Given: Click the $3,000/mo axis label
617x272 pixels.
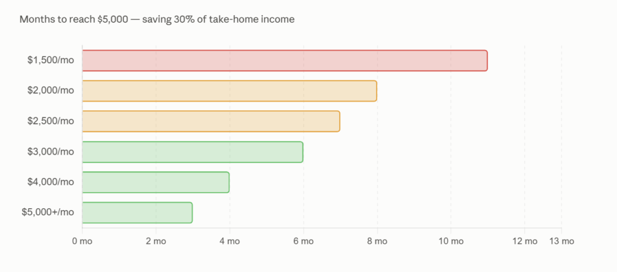Looking at the screenshot, I should pos(51,151).
